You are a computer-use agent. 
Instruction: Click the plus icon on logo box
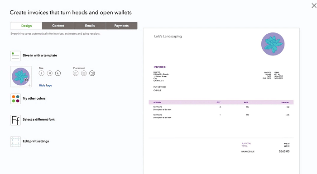(x=29, y=85)
